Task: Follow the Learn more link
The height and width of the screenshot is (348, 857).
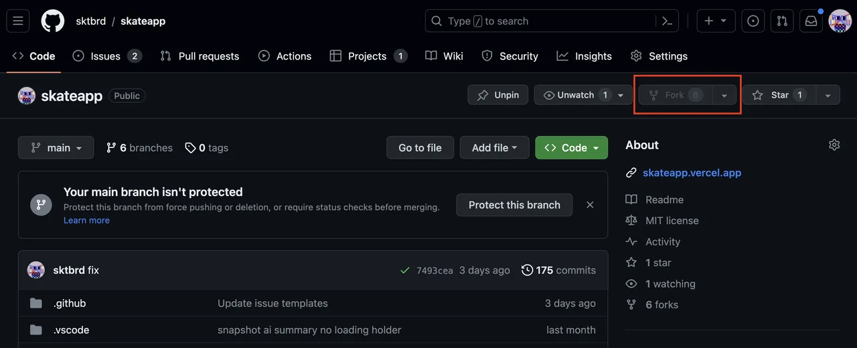Action: tap(86, 220)
